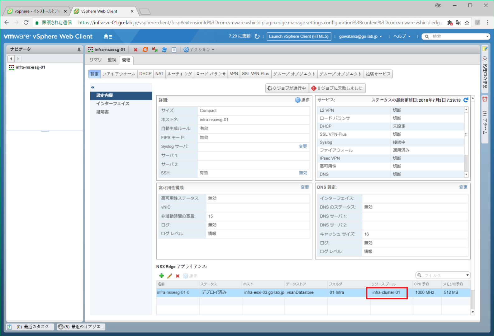Click the tech support log document icon
The height and width of the screenshot is (336, 494).
174,50
